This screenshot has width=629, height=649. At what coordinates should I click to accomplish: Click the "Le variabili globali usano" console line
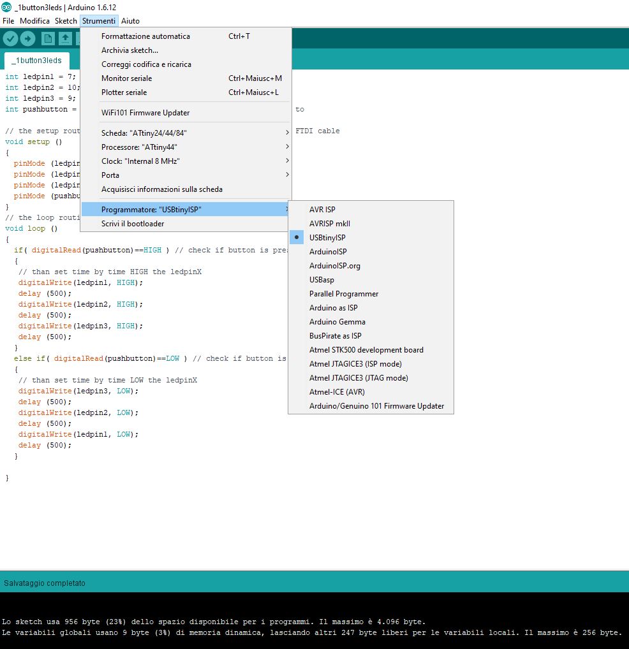pyautogui.click(x=311, y=632)
